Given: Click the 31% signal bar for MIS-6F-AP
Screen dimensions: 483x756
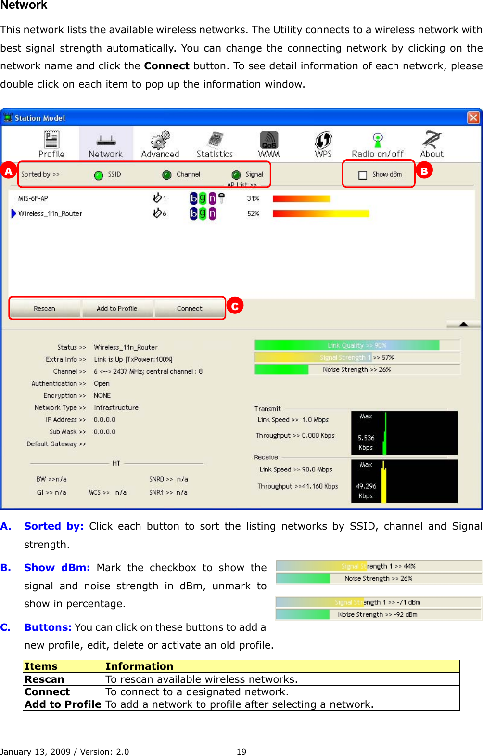Looking at the screenshot, I should point(301,198).
